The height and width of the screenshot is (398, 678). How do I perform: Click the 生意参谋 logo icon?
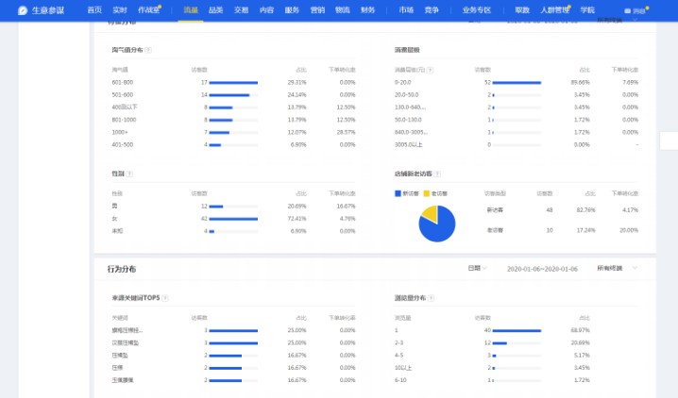(x=23, y=9)
